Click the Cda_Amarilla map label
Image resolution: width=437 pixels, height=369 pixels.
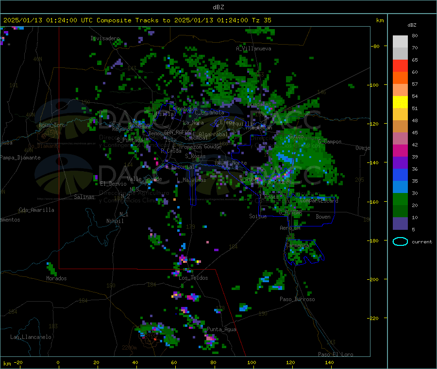[36, 210]
